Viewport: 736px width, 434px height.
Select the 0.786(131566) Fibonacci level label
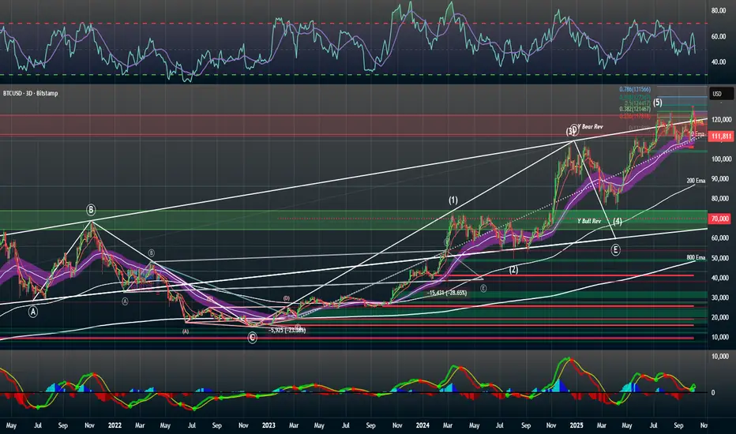[x=635, y=89]
